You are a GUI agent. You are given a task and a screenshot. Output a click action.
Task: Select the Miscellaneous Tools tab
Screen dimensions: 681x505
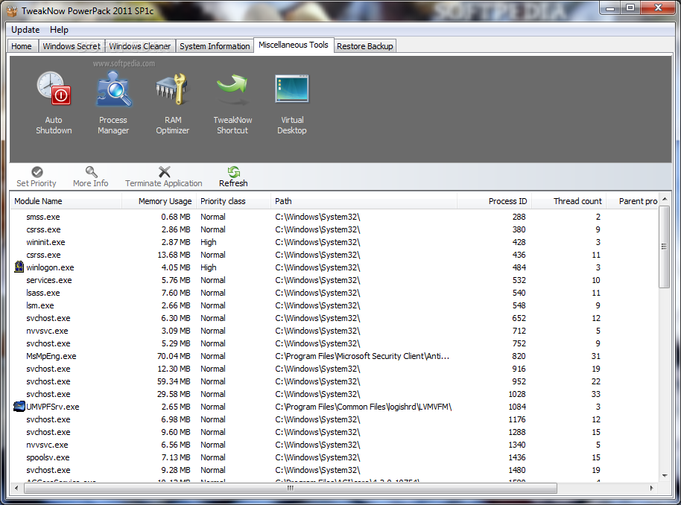tap(294, 45)
